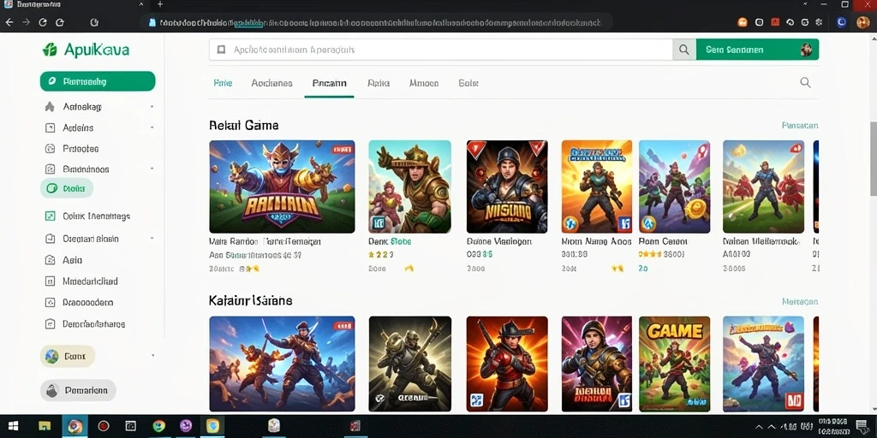Image resolution: width=877 pixels, height=438 pixels.
Task: Click the user avatar in green button
Action: tap(806, 50)
